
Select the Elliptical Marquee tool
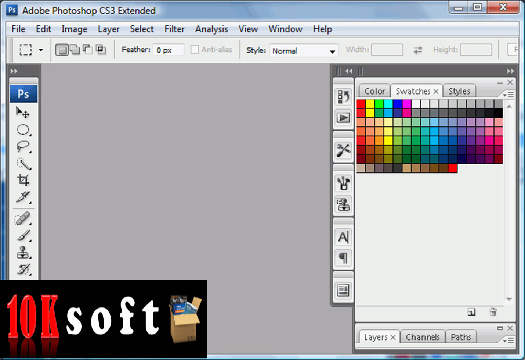[23, 130]
